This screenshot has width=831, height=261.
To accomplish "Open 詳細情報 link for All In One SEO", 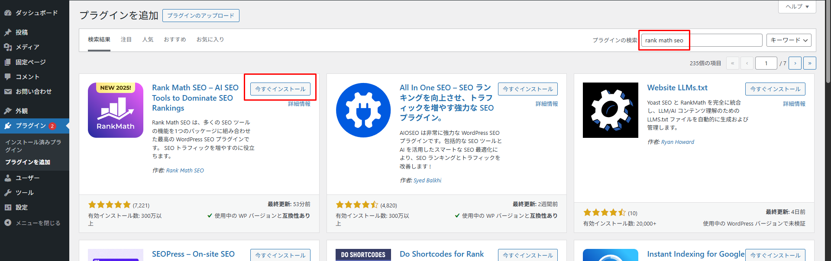I will coord(546,104).
